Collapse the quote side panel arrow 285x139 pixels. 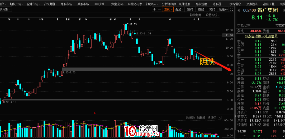pyautogui.click(x=235, y=116)
